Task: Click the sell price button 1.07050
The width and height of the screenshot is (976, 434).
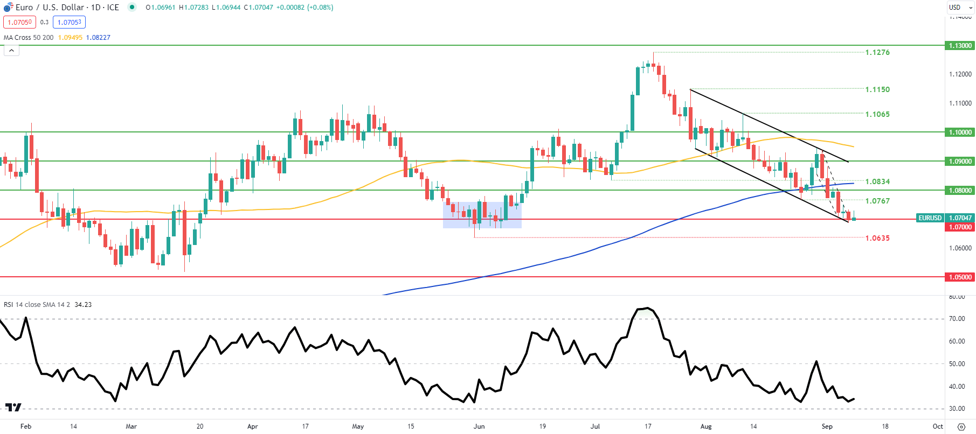Action: 19,22
